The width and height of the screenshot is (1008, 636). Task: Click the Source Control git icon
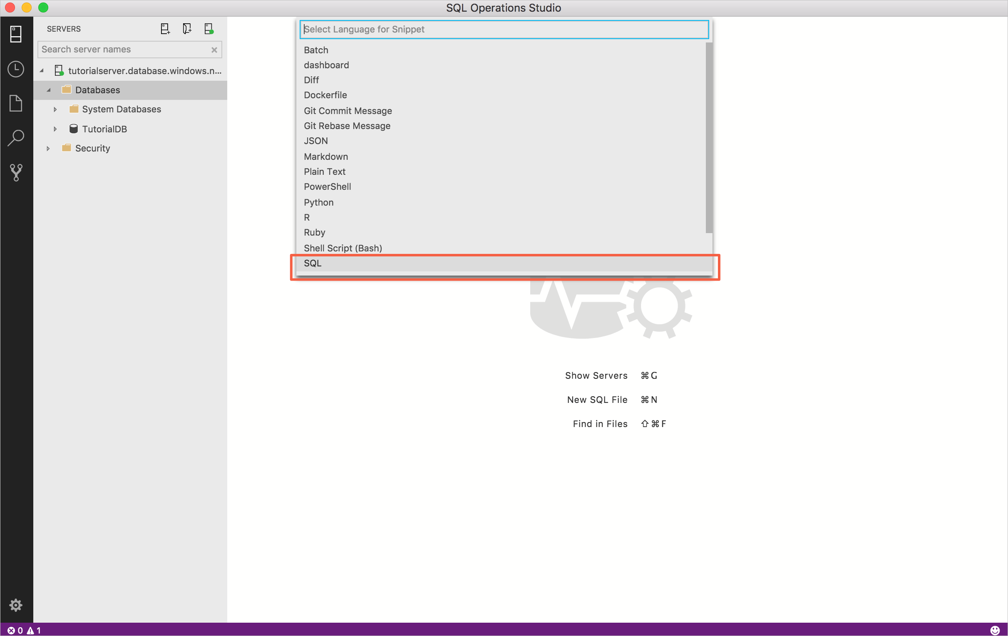(x=16, y=172)
